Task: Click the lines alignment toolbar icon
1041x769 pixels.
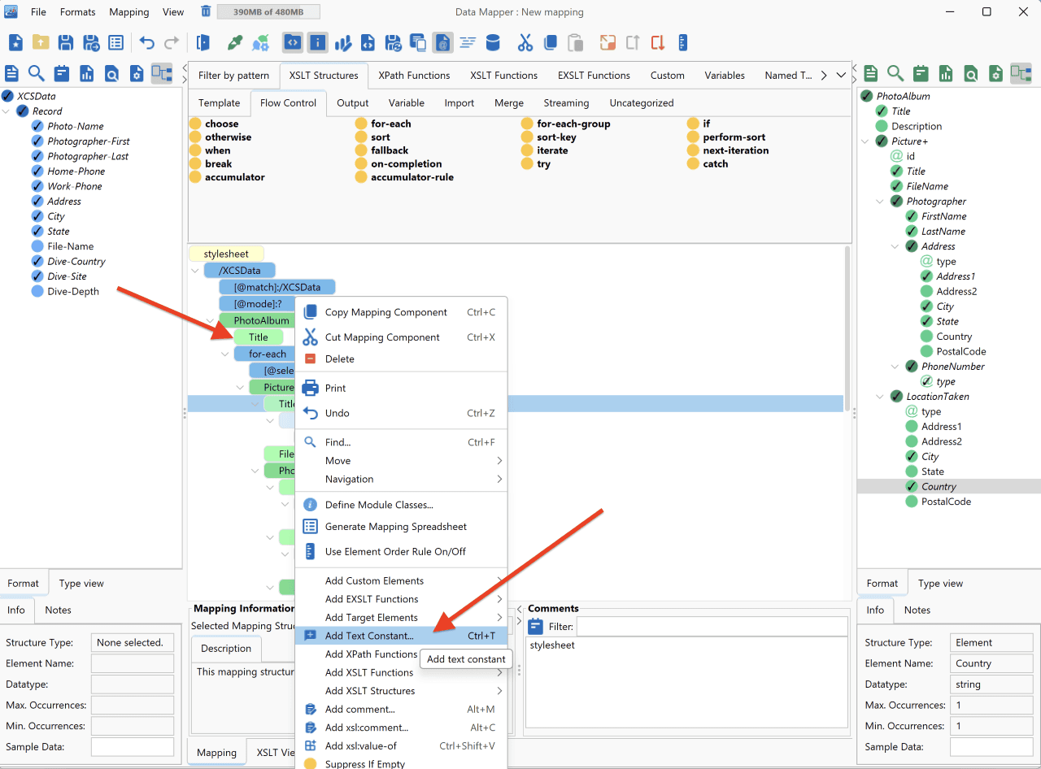Action: coord(468,43)
